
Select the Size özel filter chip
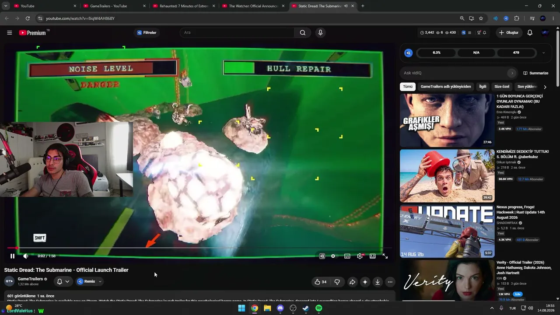click(x=502, y=87)
